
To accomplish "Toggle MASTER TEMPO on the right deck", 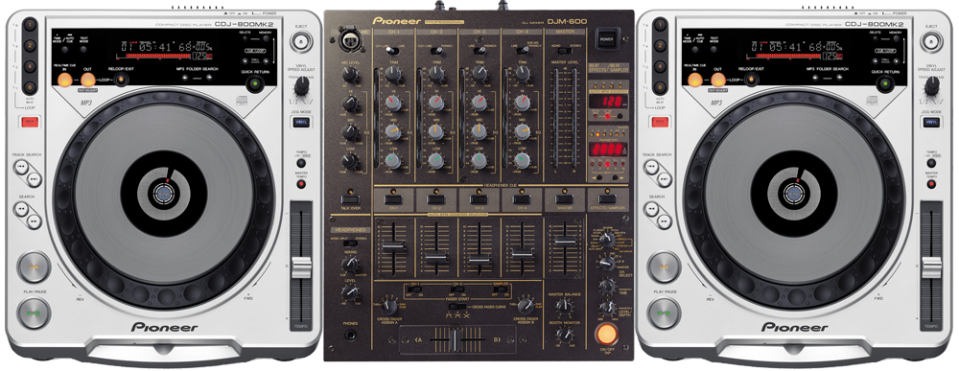I will tap(931, 183).
